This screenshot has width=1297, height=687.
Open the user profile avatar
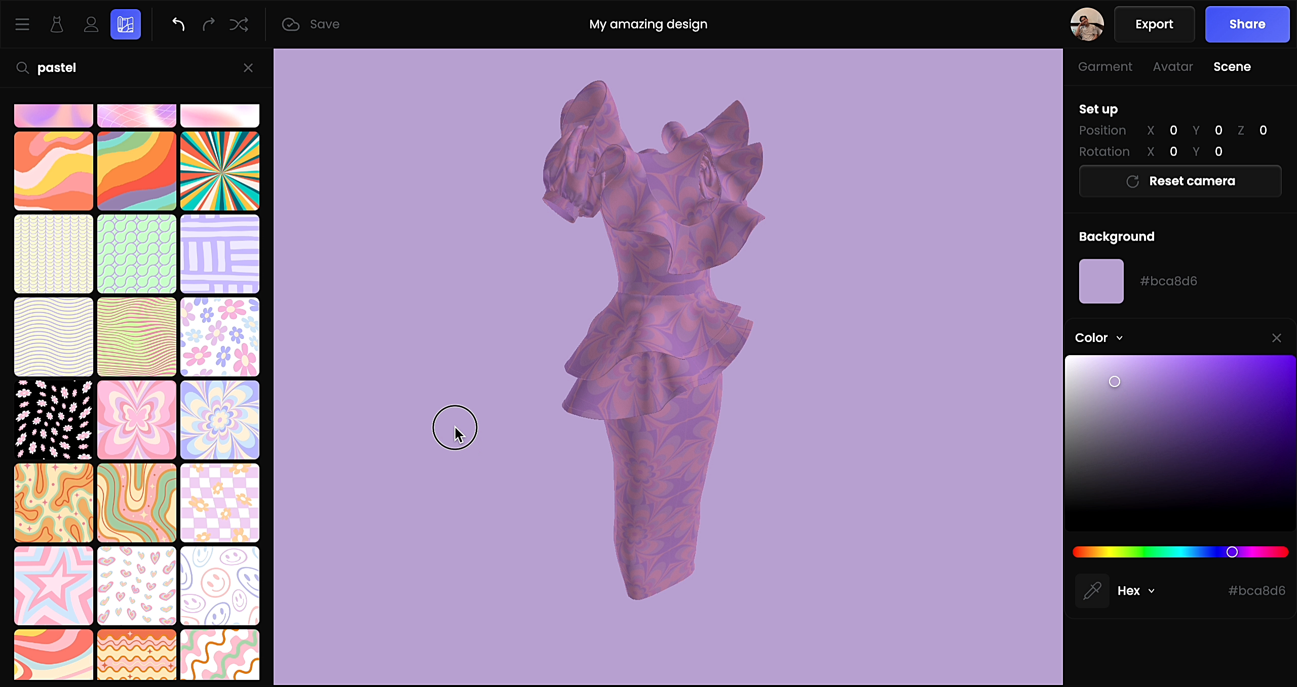click(x=1087, y=24)
